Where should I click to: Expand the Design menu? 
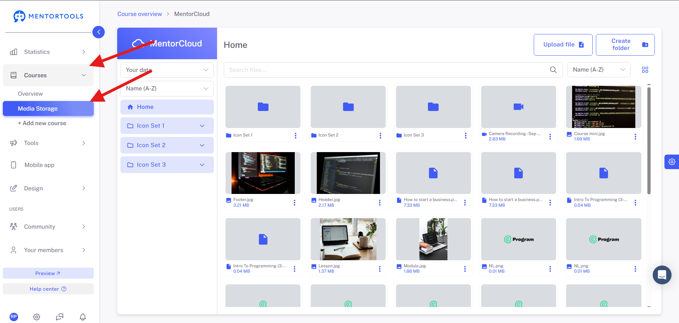(x=48, y=188)
